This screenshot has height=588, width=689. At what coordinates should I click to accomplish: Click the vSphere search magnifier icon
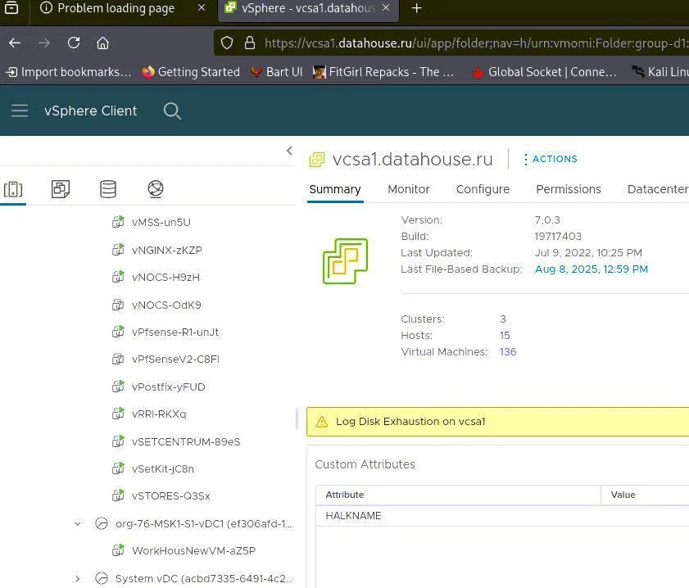point(172,111)
